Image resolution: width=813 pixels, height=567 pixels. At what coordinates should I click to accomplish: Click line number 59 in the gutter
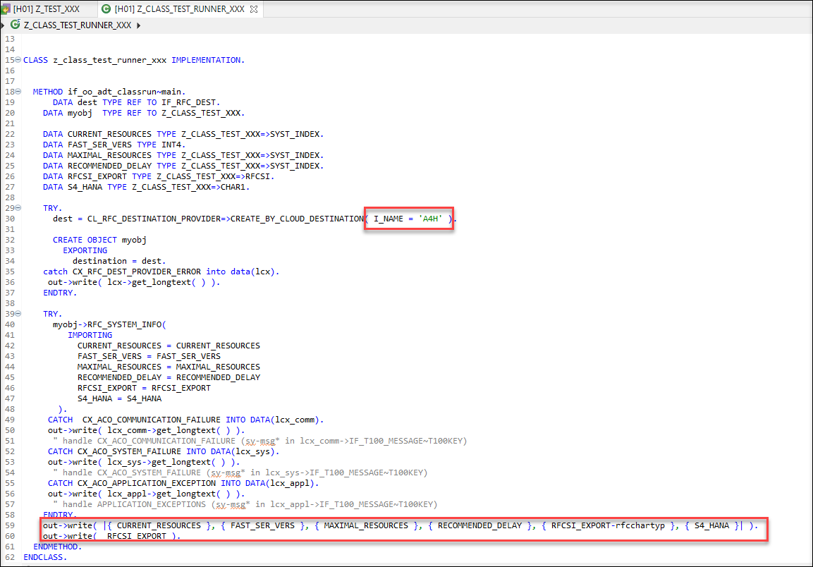pyautogui.click(x=10, y=525)
